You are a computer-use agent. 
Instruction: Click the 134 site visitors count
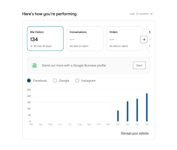tap(34, 40)
